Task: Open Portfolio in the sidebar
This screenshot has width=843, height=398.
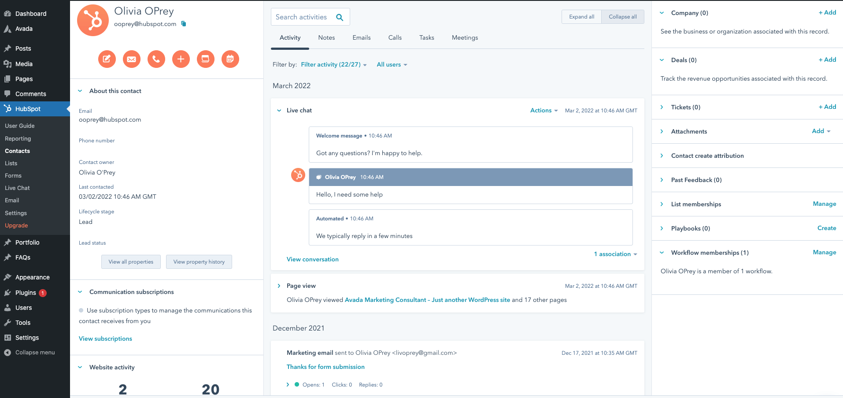Action: pyautogui.click(x=35, y=242)
